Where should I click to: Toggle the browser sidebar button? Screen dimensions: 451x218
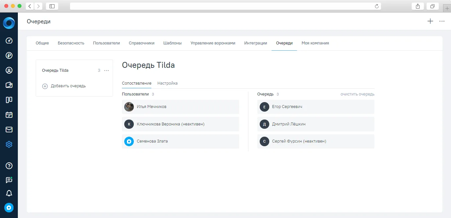pos(52,6)
